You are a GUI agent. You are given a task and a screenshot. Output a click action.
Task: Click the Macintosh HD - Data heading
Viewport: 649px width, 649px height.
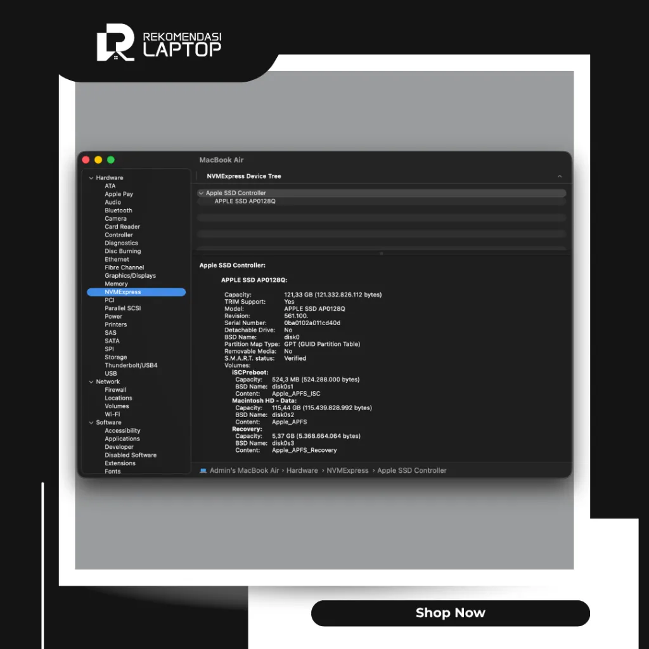pos(264,401)
